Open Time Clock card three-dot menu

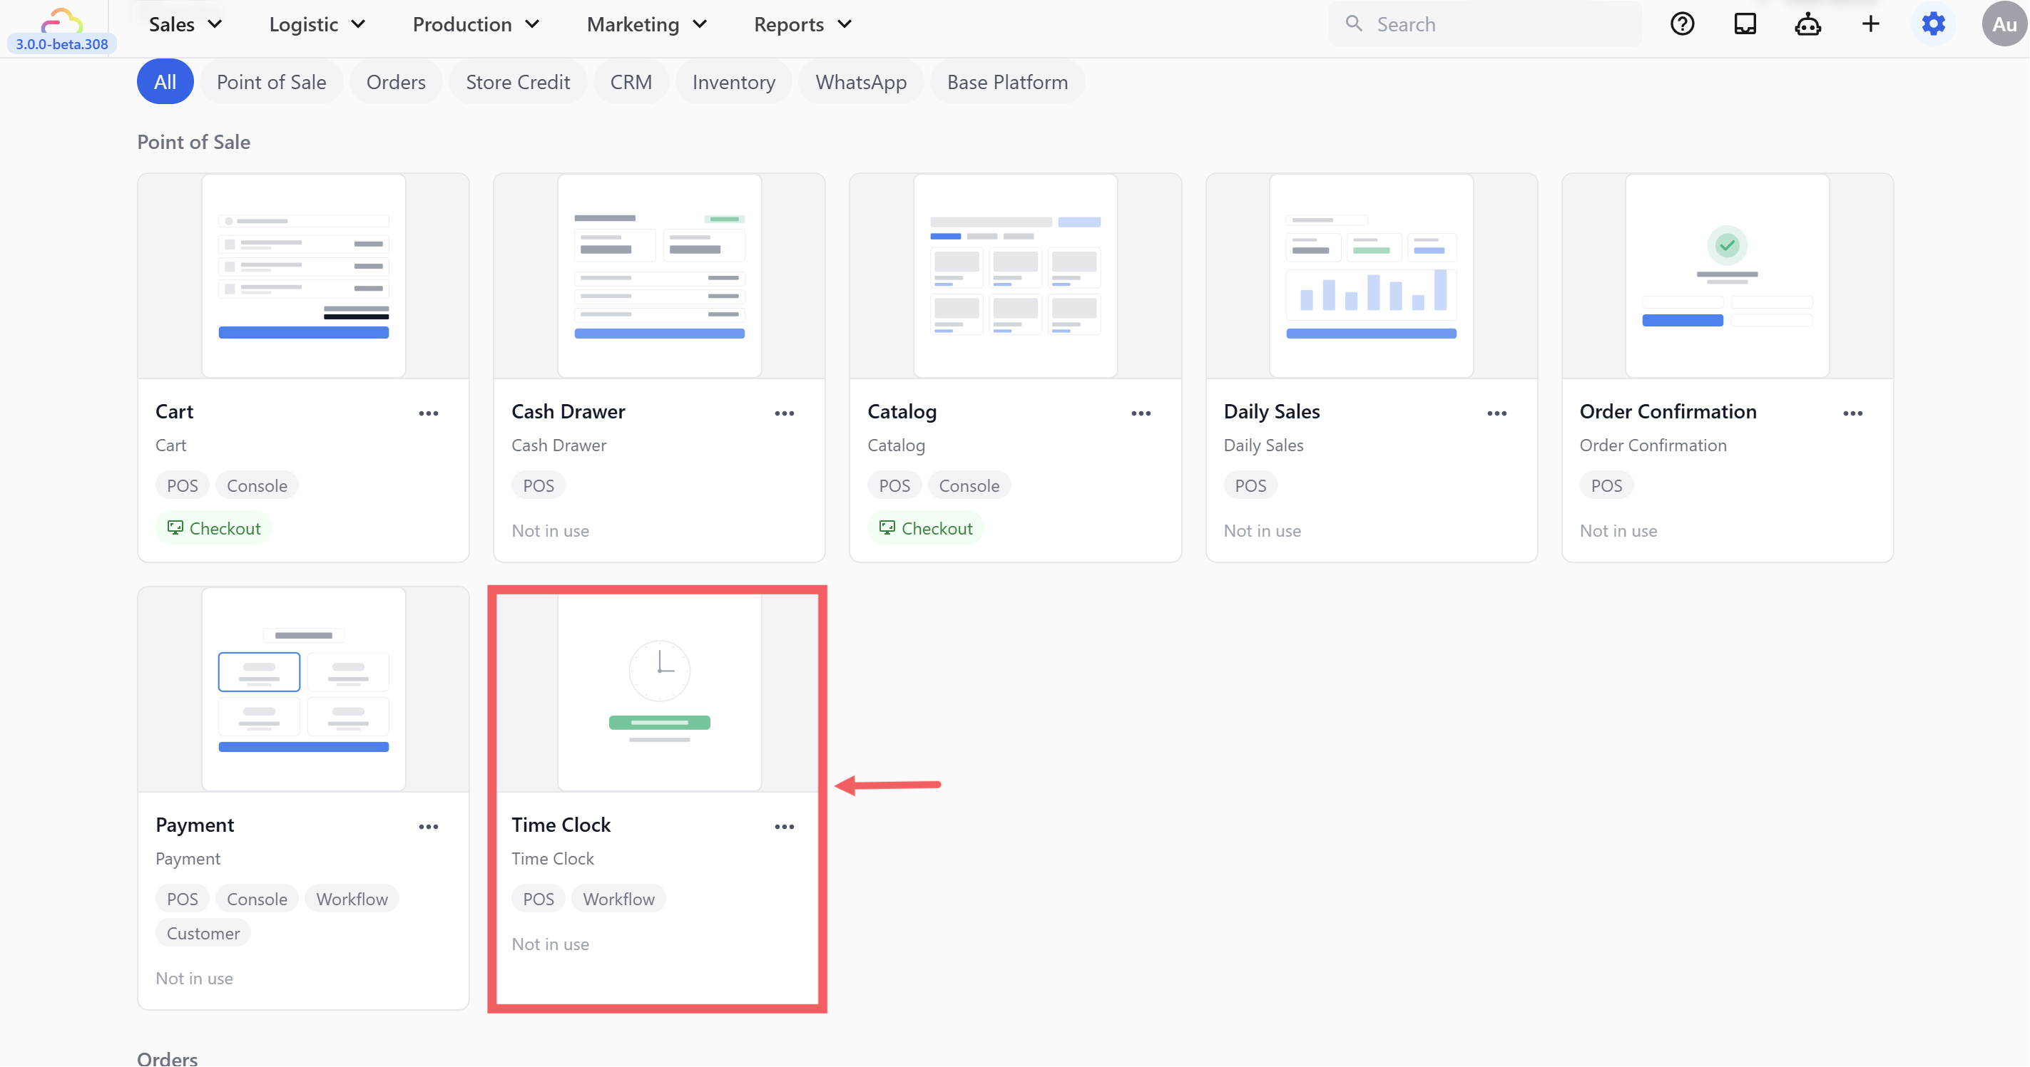(x=784, y=827)
